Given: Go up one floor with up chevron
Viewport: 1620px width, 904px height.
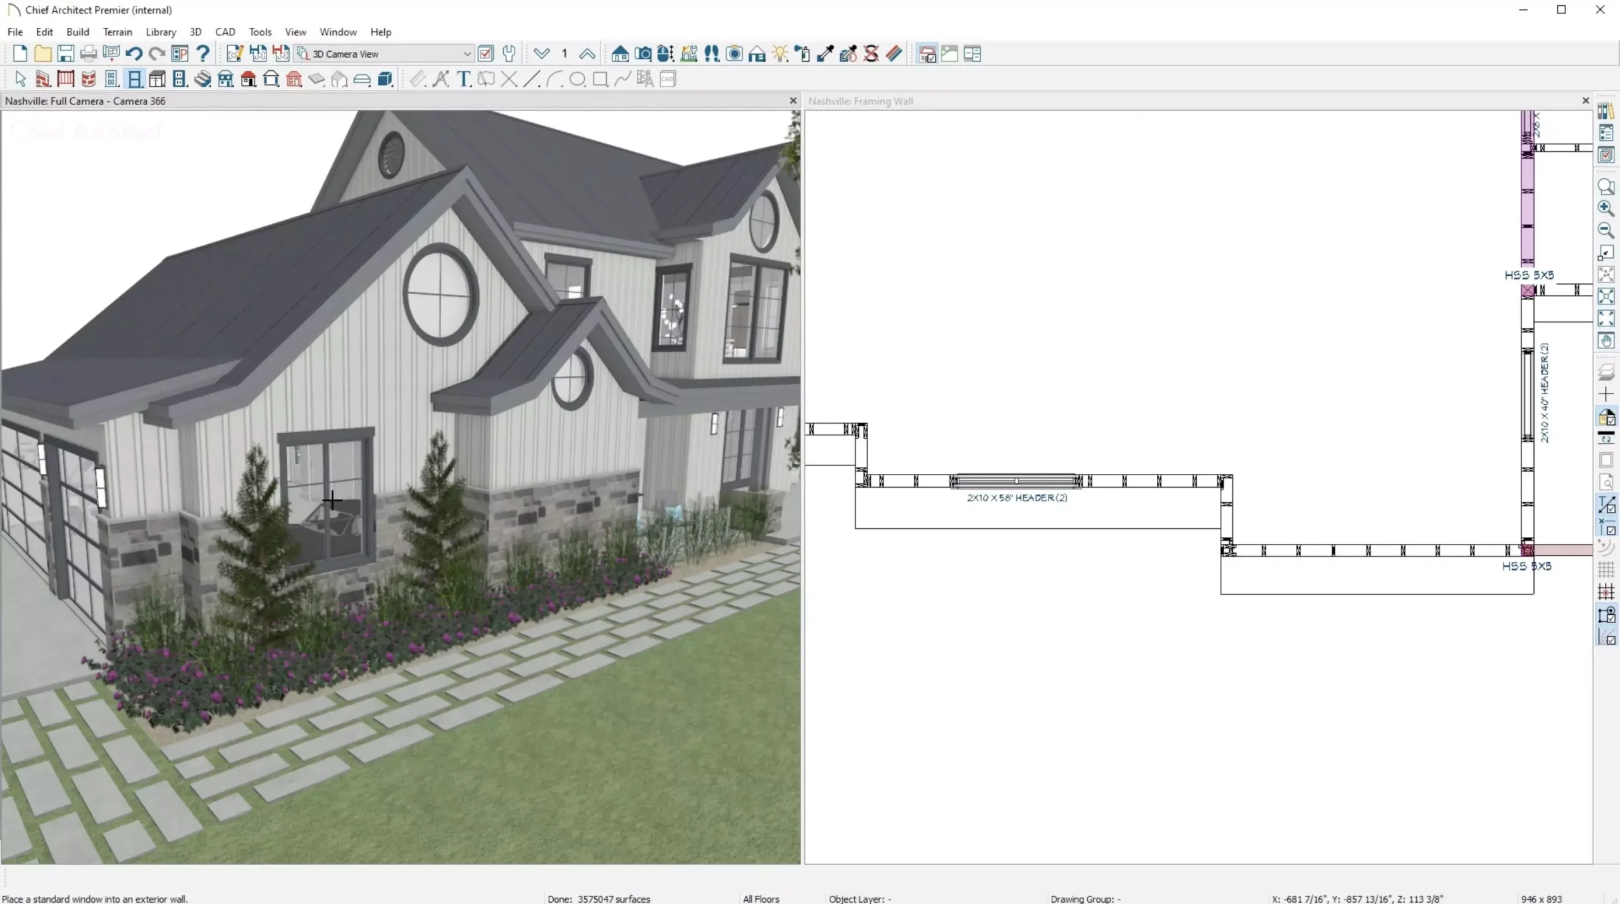Looking at the screenshot, I should [587, 54].
